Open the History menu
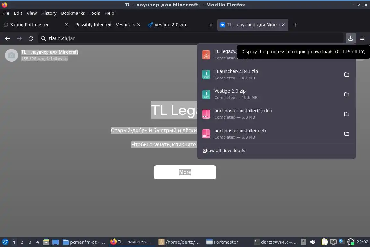370x247 pixels. (49, 13)
